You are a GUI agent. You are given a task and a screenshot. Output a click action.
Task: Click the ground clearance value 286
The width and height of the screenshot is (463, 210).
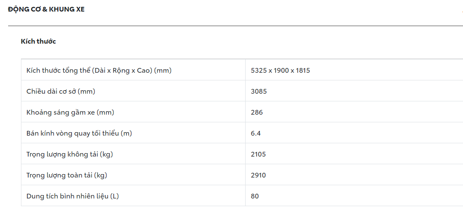(x=257, y=112)
